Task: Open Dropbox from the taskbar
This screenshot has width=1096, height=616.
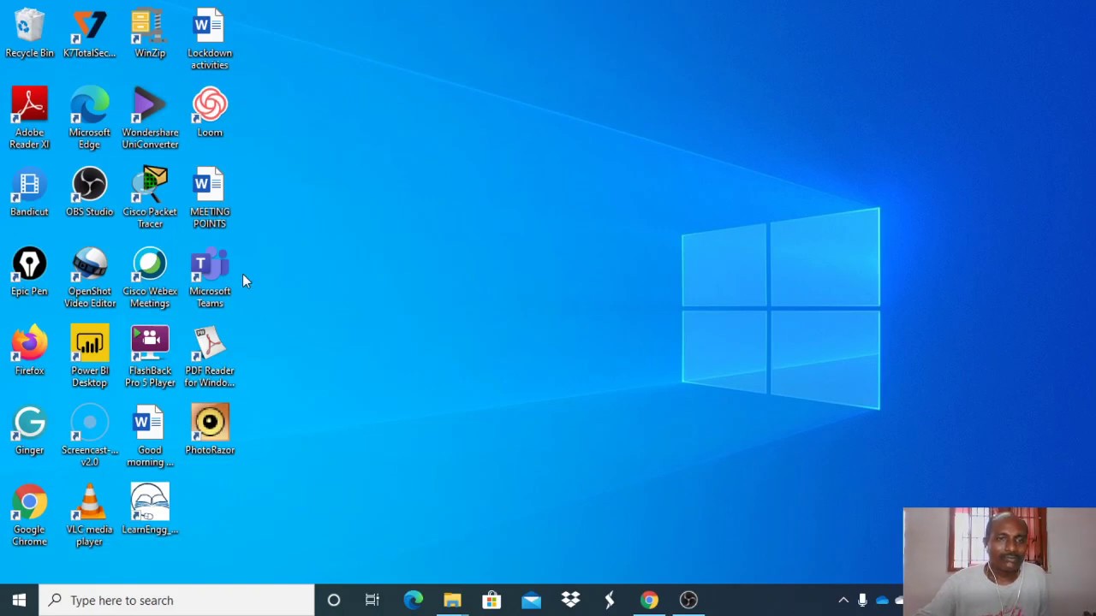Action: pyautogui.click(x=570, y=600)
